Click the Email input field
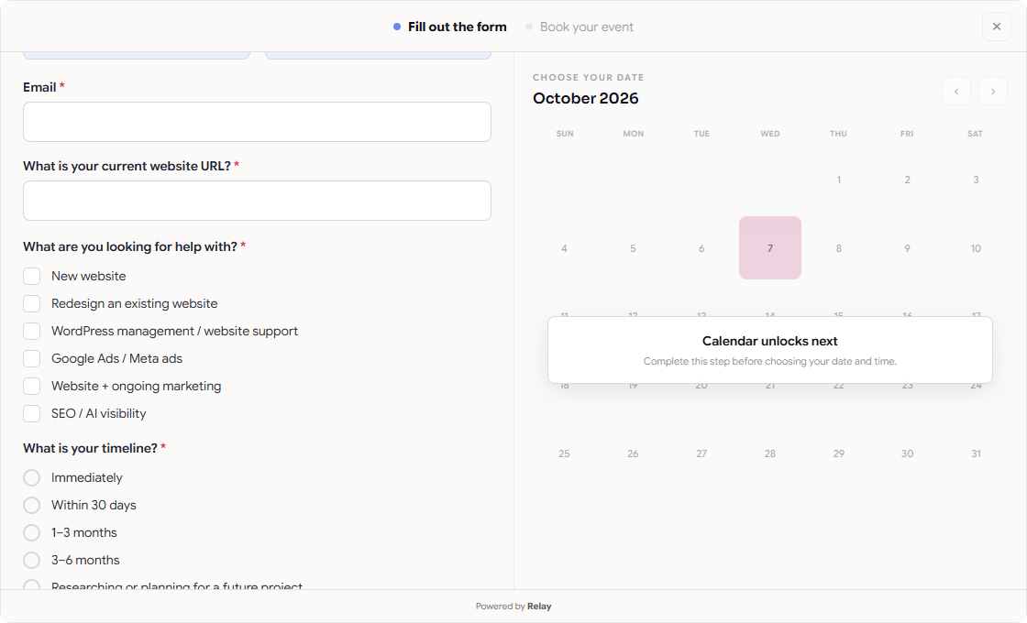The height and width of the screenshot is (623, 1027). point(257,122)
